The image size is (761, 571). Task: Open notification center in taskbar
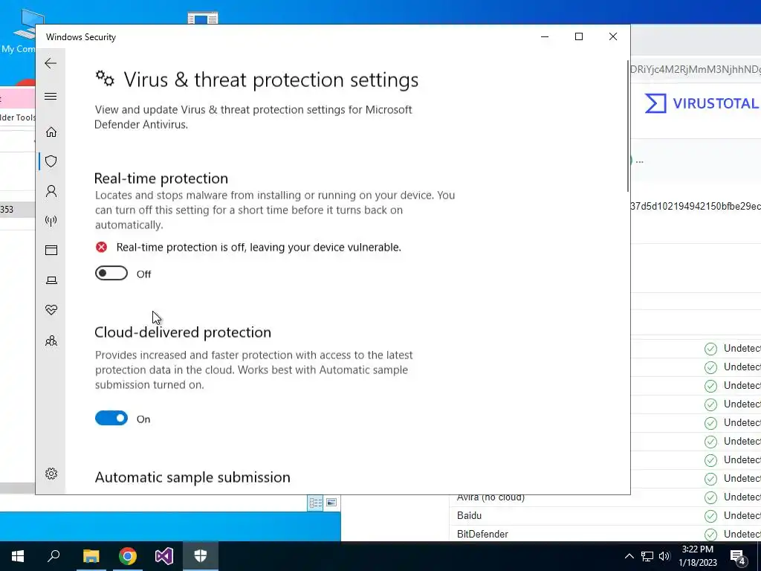(x=738, y=556)
